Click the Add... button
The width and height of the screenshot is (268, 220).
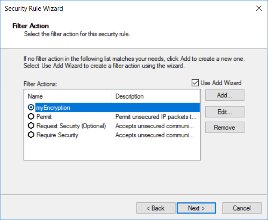click(225, 95)
